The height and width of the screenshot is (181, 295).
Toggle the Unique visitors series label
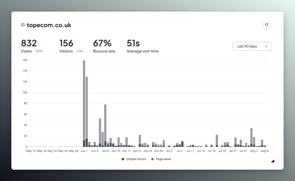[136, 159]
